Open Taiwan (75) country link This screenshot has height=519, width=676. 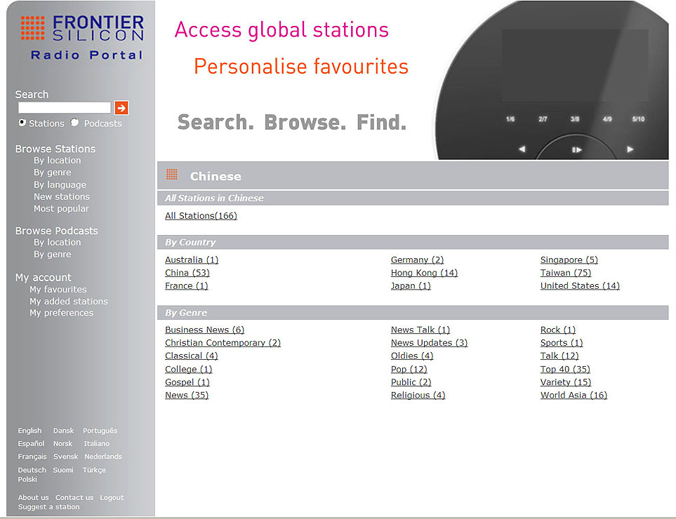click(565, 273)
